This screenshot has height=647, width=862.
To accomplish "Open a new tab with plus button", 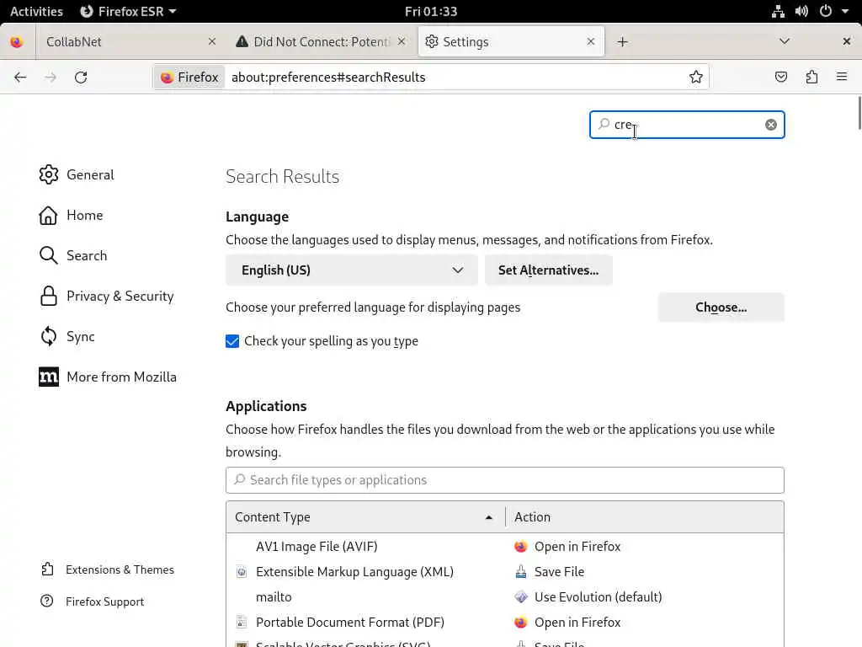I will [623, 42].
